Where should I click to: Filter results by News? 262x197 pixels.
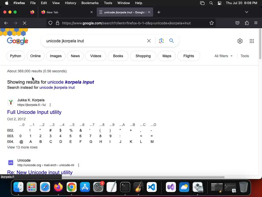75,56
